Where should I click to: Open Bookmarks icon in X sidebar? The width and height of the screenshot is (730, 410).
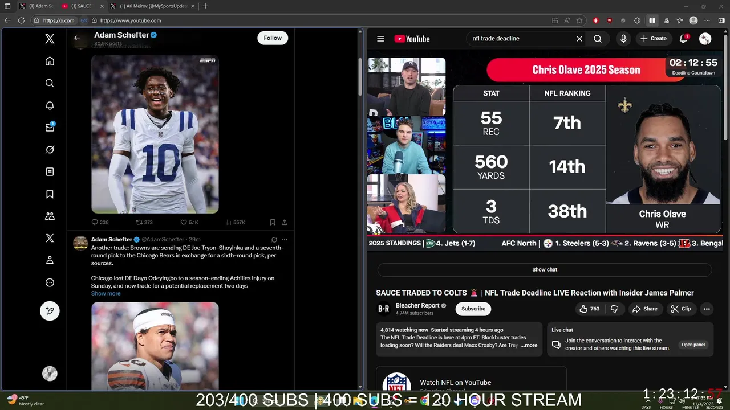(50, 194)
